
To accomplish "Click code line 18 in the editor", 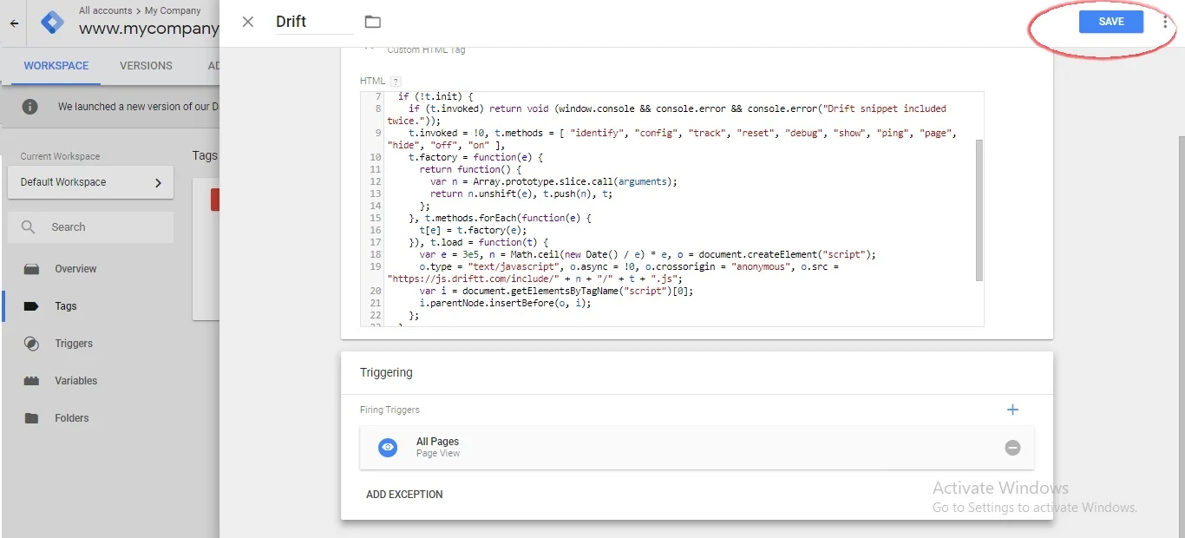I will tap(647, 254).
